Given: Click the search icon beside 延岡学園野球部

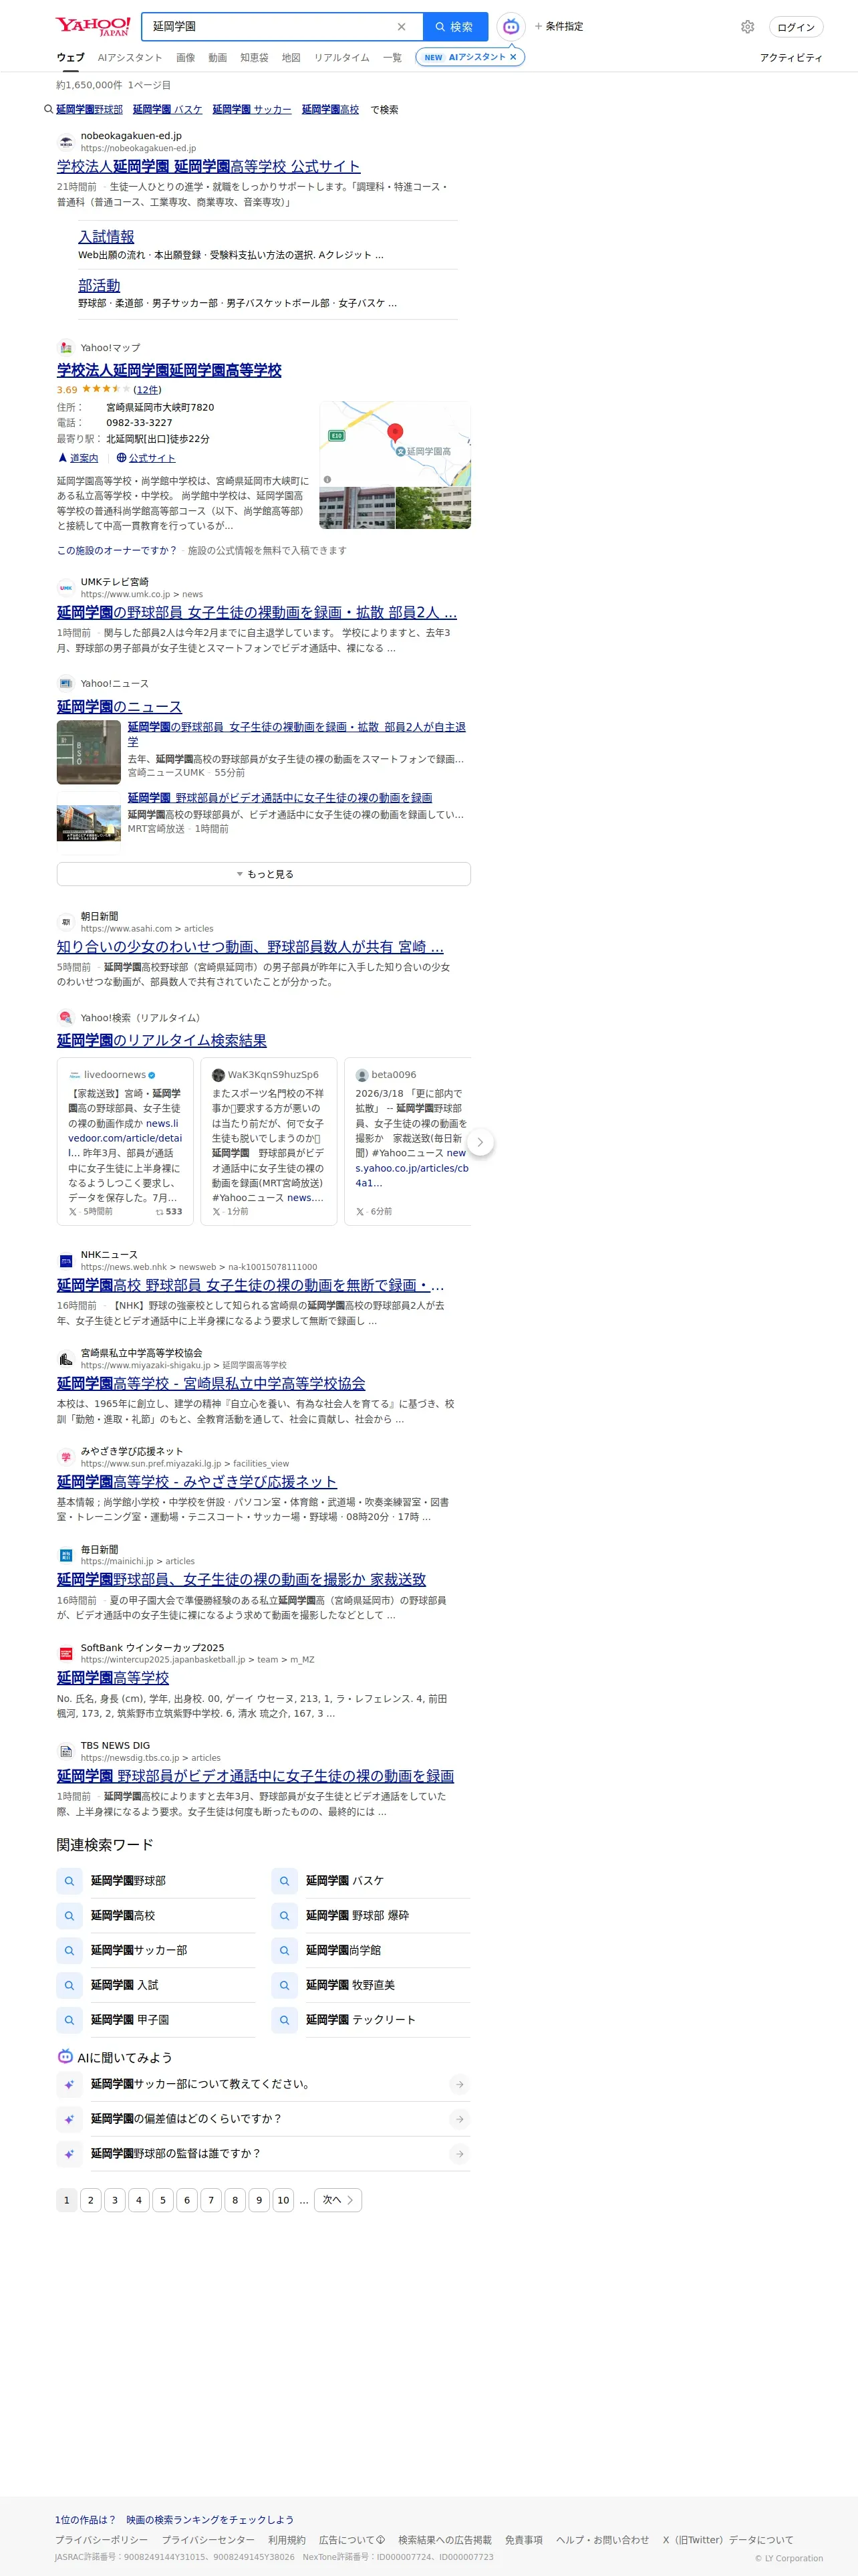Looking at the screenshot, I should (x=69, y=1881).
